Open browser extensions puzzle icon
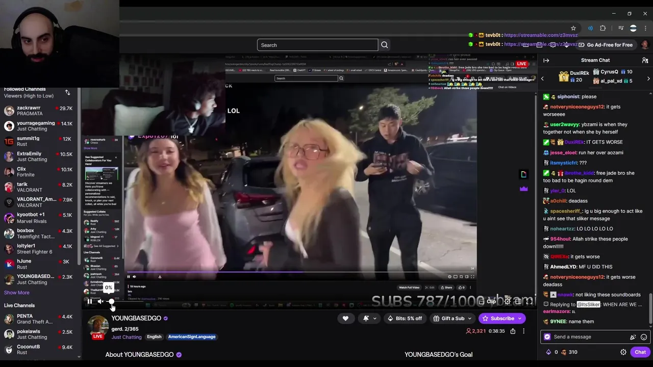This screenshot has height=367, width=653. click(x=603, y=28)
